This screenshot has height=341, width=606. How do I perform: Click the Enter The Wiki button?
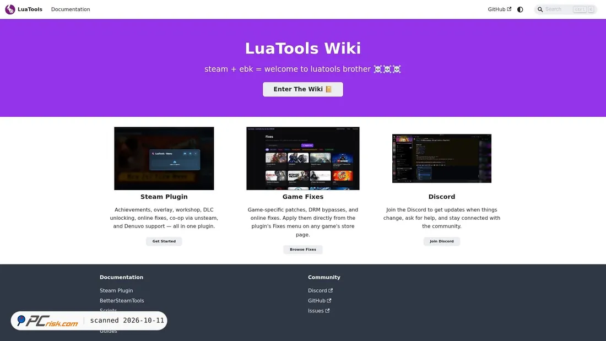(x=302, y=89)
